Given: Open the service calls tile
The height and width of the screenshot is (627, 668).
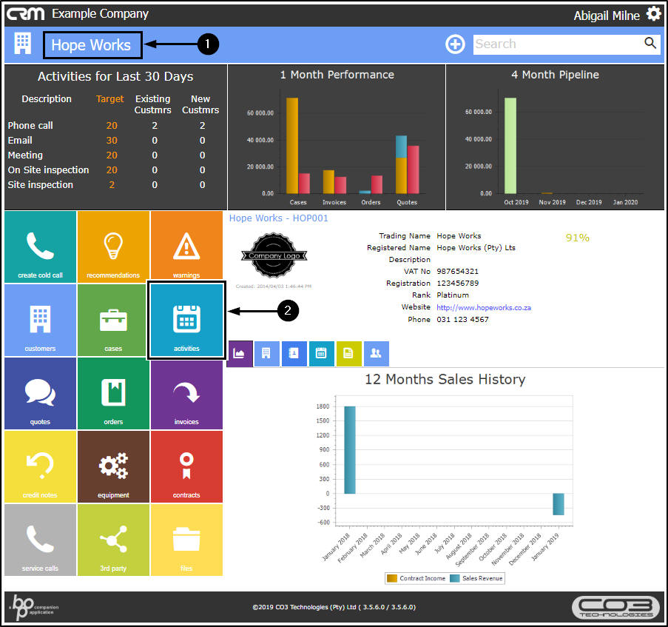Looking at the screenshot, I should click(40, 540).
